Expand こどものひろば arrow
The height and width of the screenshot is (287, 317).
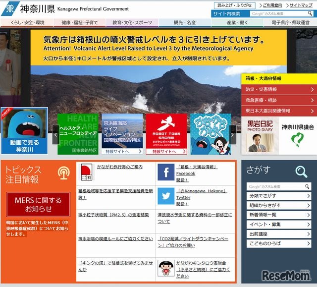308,243
